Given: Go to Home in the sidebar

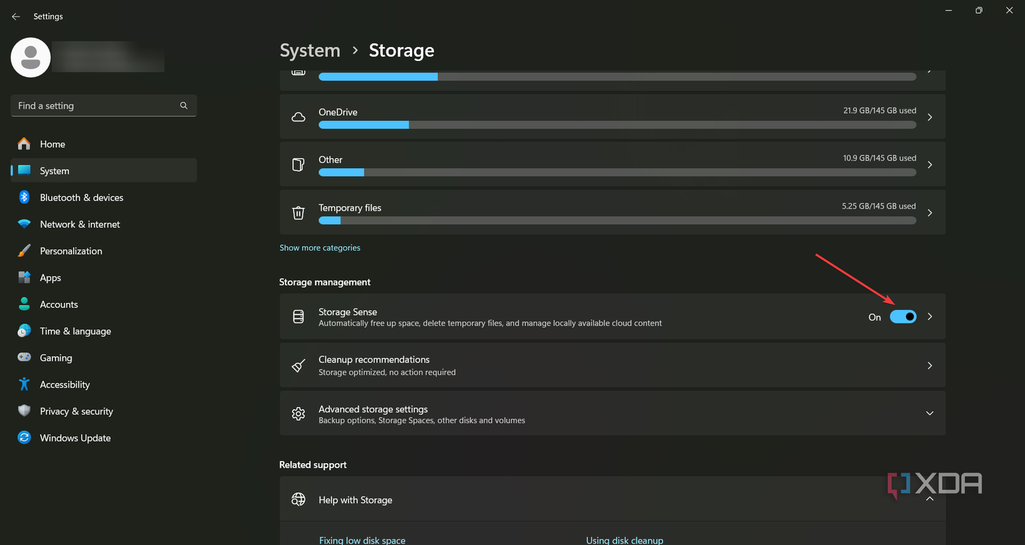Looking at the screenshot, I should coord(104,144).
